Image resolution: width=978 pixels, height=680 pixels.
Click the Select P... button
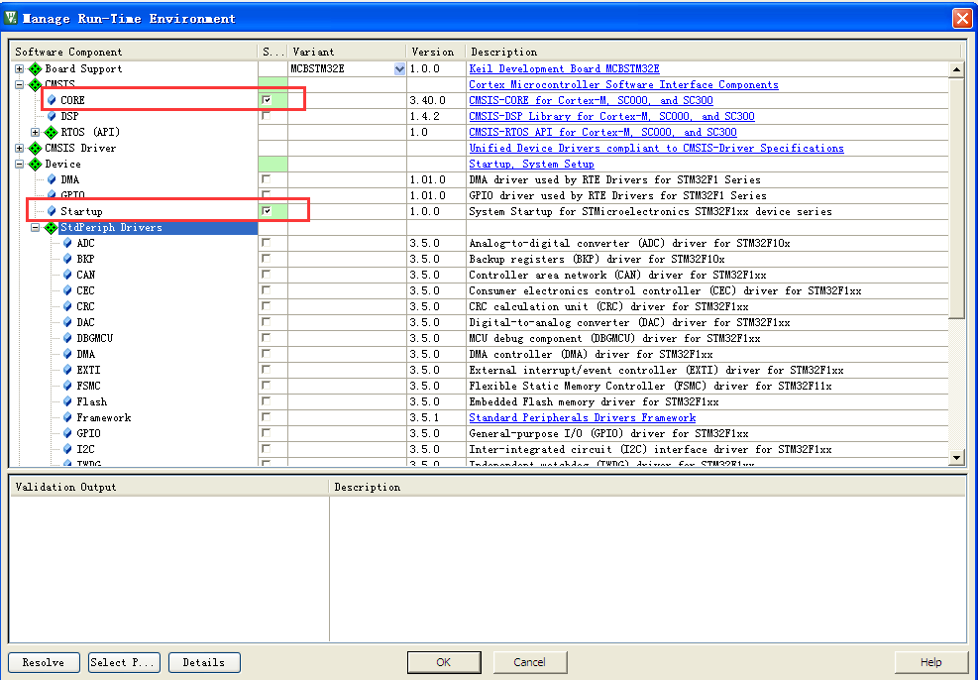pos(124,662)
